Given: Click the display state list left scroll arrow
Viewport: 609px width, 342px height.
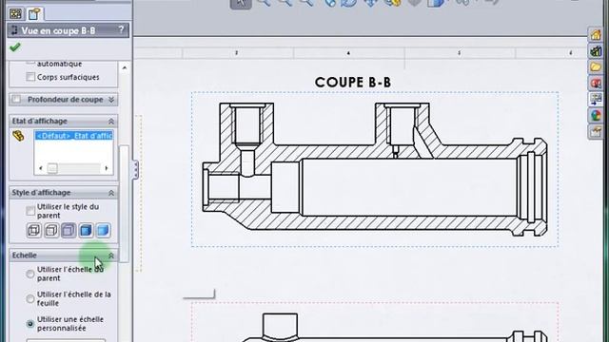Looking at the screenshot, I should coord(41,168).
